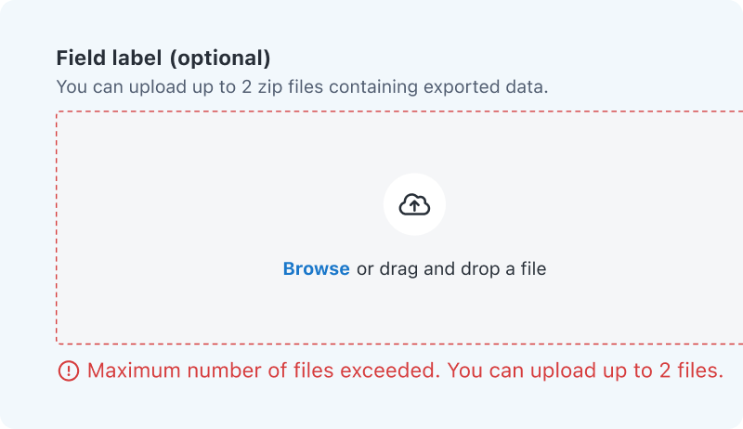This screenshot has width=743, height=429.
Task: Open the file picker via Browse link
Action: 316,269
